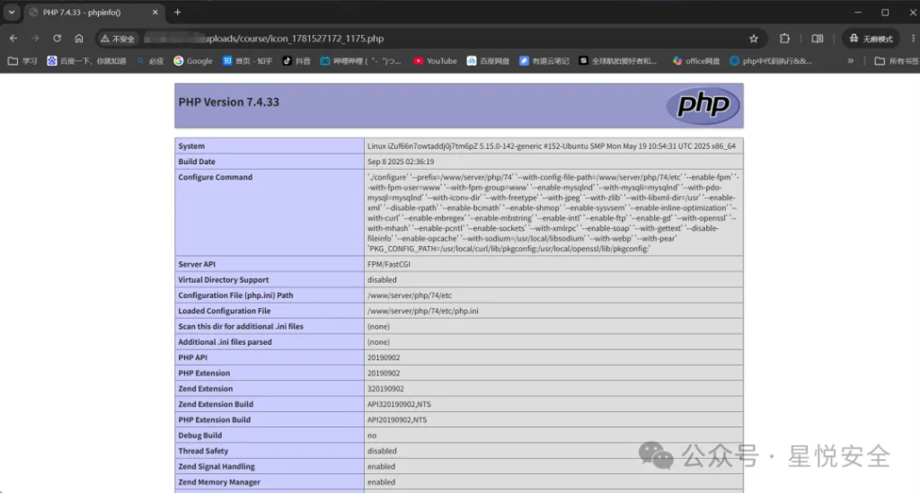Click the Server API value FPM/FastCGI

(389, 264)
